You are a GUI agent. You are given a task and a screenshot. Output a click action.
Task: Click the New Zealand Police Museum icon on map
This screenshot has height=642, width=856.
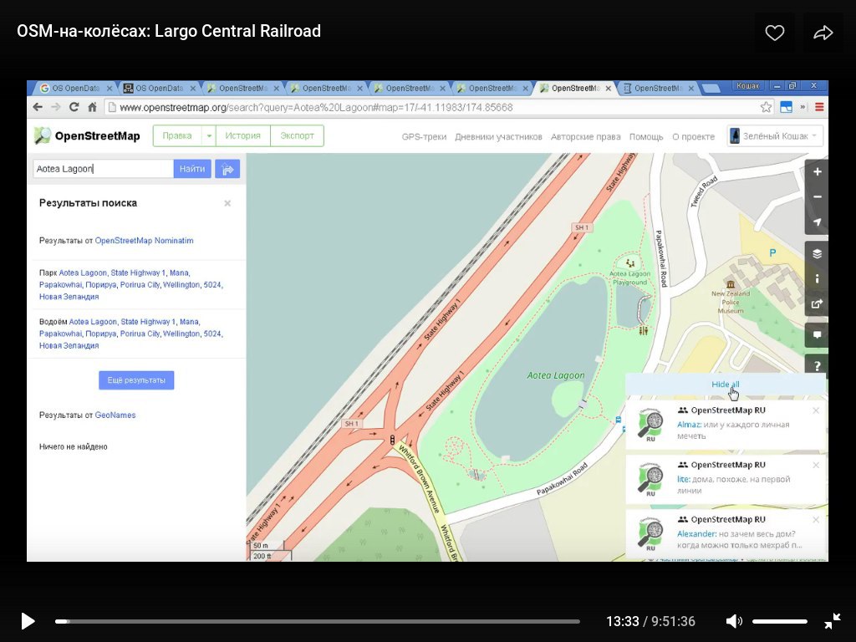pos(731,284)
